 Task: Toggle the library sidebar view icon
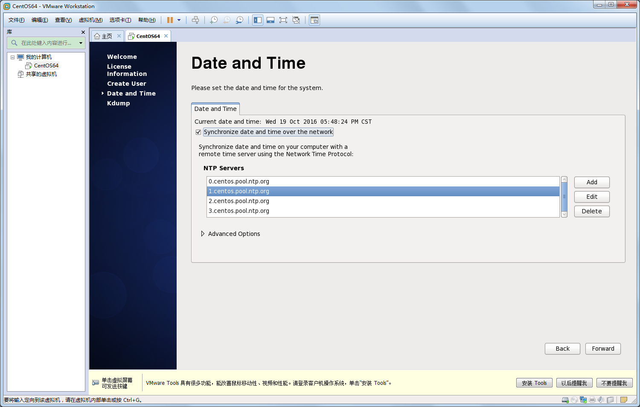pos(258,20)
